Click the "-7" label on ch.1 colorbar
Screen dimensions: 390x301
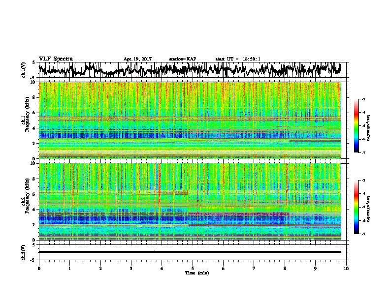(x=363, y=152)
